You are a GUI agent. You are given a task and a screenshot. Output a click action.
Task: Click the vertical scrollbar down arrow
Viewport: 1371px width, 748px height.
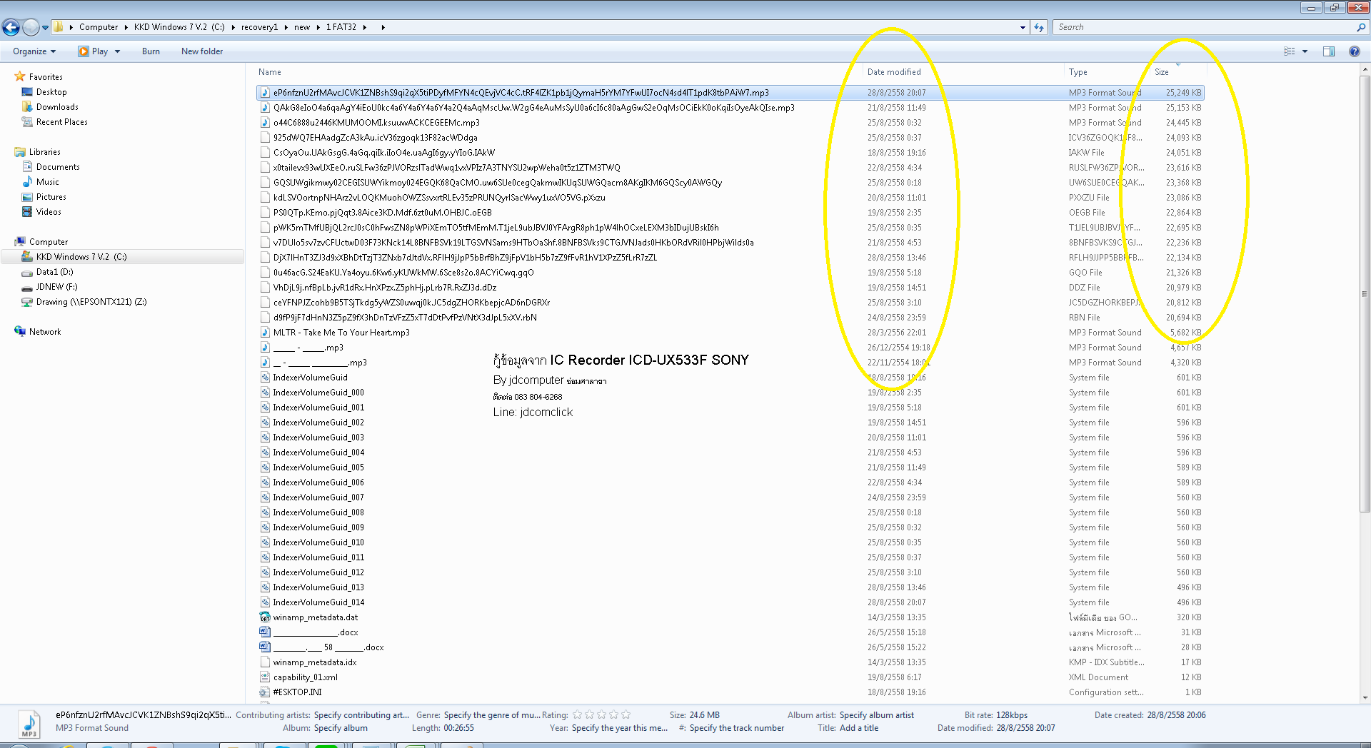1365,698
